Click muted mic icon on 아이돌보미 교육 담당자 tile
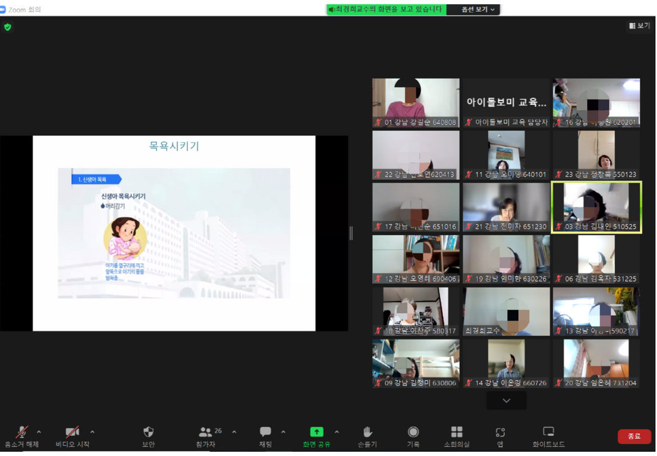The height and width of the screenshot is (456, 657). [468, 122]
